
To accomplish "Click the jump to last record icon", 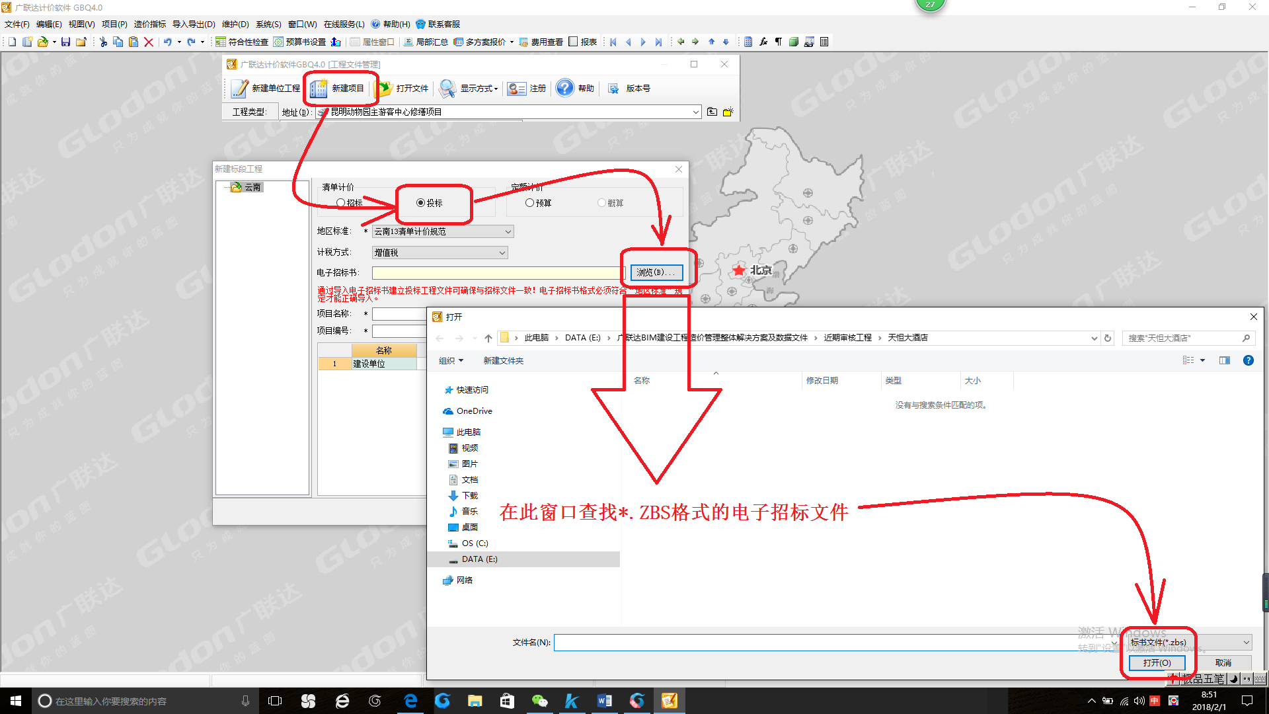I will click(658, 42).
